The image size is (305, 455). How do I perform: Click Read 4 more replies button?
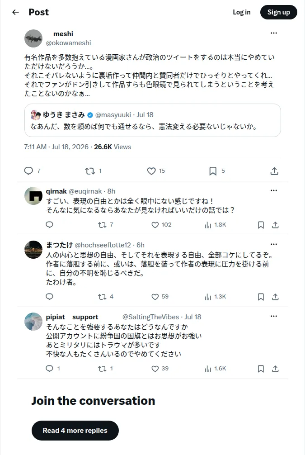click(x=75, y=430)
